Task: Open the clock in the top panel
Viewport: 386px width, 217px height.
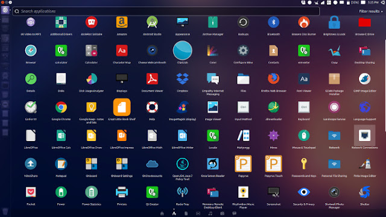Action: coord(373,2)
